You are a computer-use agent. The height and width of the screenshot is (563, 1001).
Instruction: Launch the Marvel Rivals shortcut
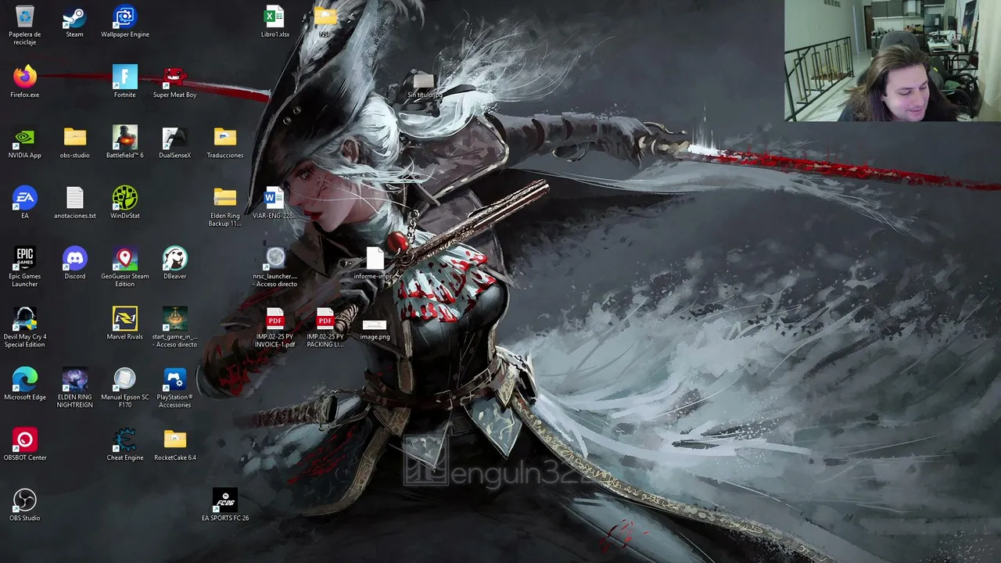(124, 318)
